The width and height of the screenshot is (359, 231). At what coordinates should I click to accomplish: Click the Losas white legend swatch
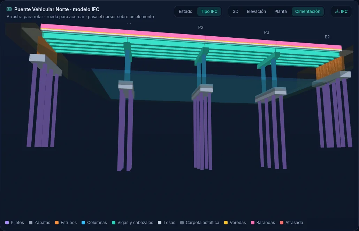160,223
